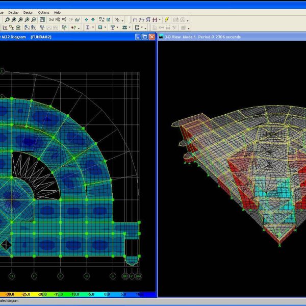The width and height of the screenshot is (306, 306).
Task: Move down in list with green down arrow
Action: click(93, 19)
